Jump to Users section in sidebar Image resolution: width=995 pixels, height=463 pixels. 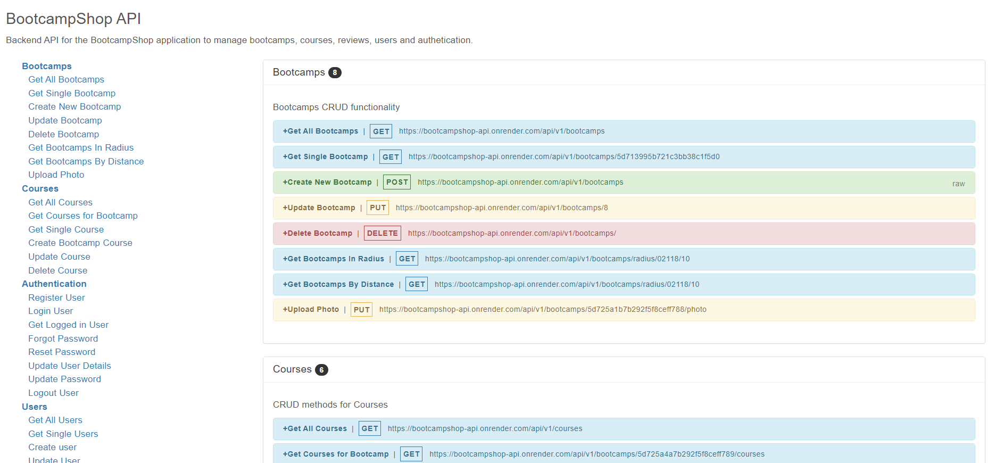click(35, 407)
